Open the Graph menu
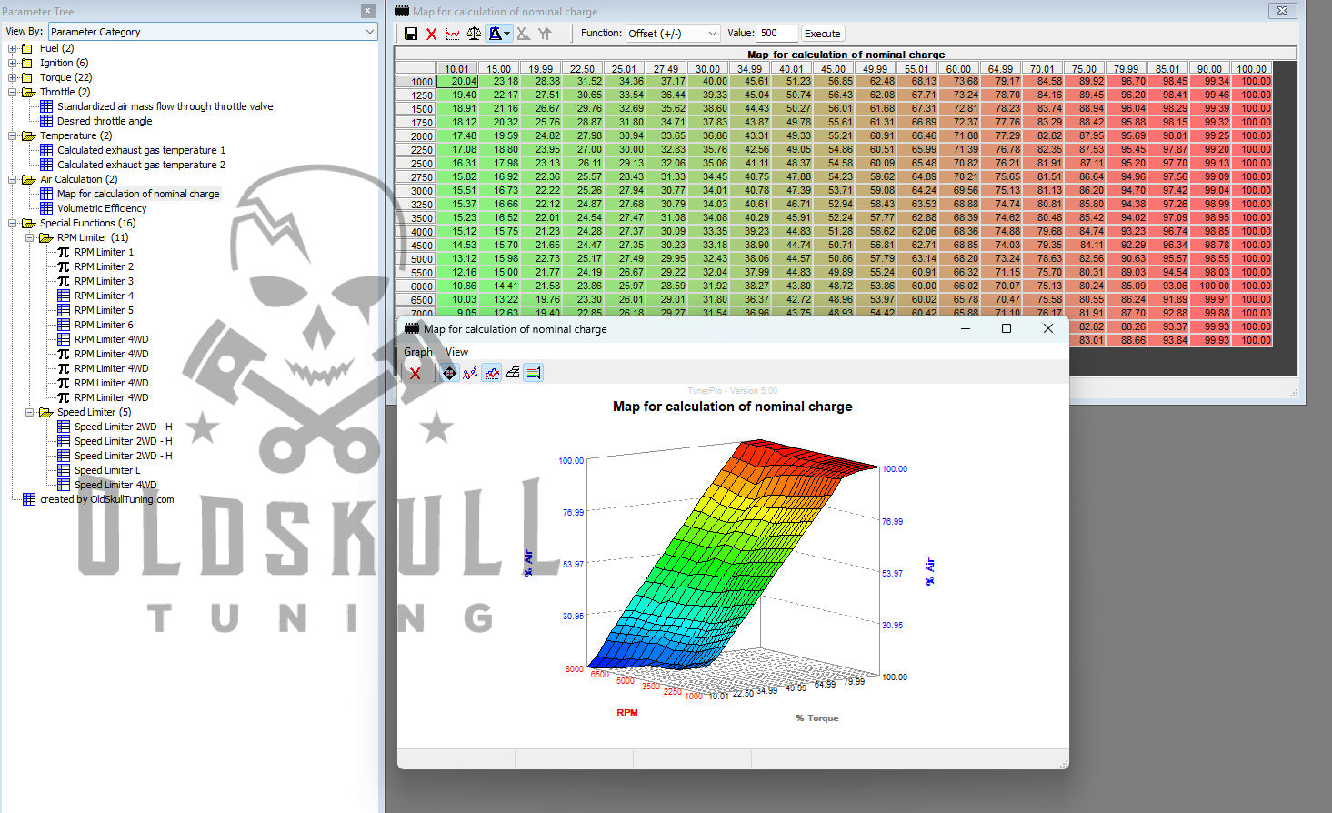This screenshot has height=813, width=1332. coord(418,352)
